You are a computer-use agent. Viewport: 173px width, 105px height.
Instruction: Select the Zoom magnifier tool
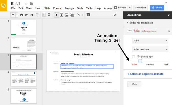49,15
